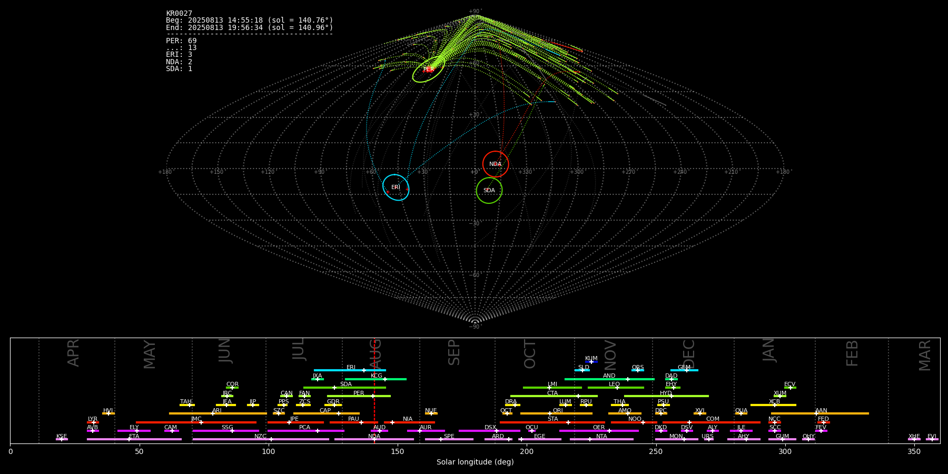This screenshot has width=948, height=474.
Task: Click the +120 longitude label on sky map
Action: point(268,172)
